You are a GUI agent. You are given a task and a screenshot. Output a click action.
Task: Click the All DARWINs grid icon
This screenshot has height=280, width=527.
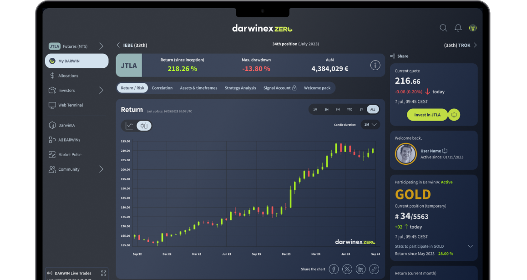click(x=52, y=140)
